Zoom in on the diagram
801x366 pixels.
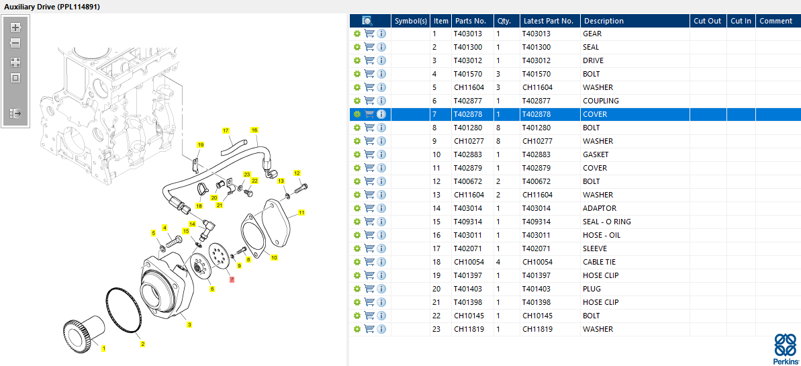15,28
